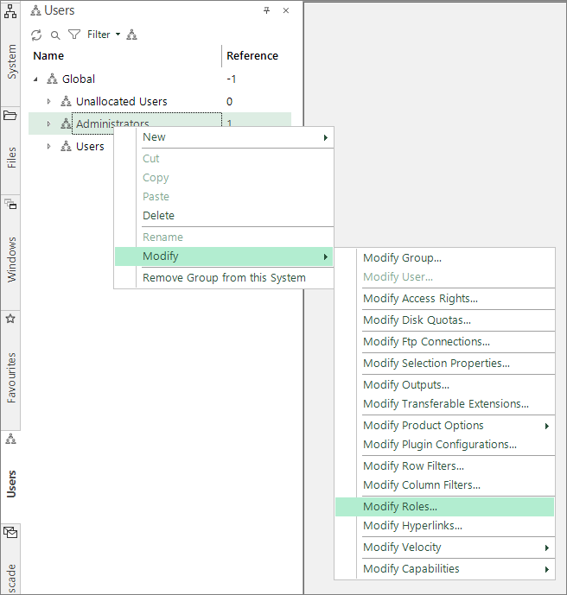Image resolution: width=567 pixels, height=595 pixels.
Task: Click reference value 0 for Unallocated Users
Action: click(x=229, y=102)
